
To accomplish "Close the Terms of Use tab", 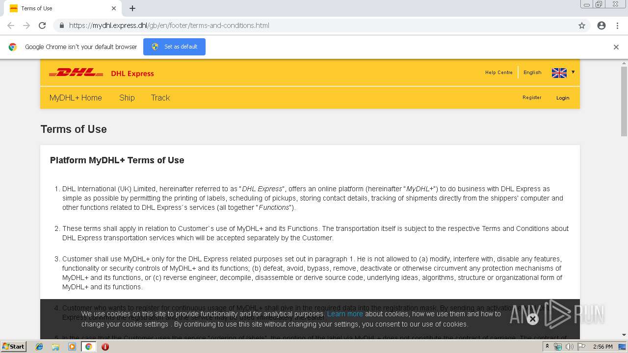I will 114,8.
